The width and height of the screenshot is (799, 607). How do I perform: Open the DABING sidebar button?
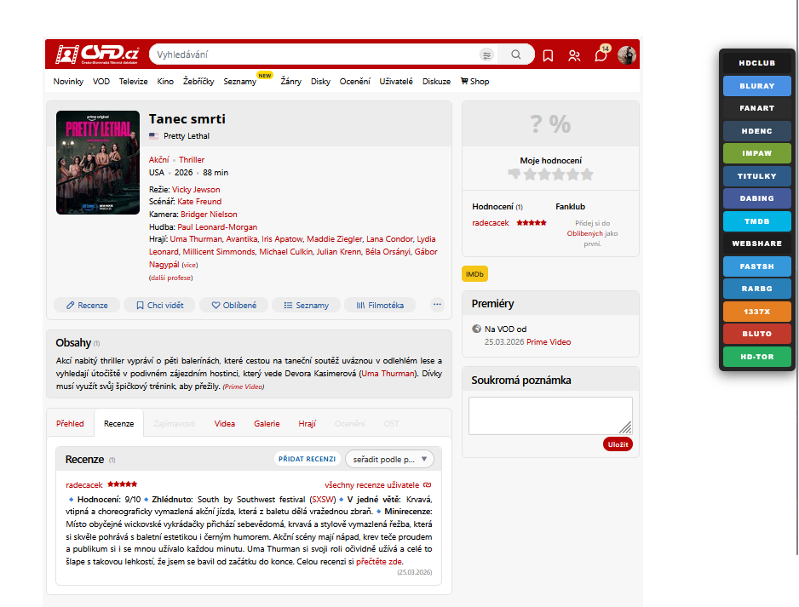pyautogui.click(x=756, y=198)
